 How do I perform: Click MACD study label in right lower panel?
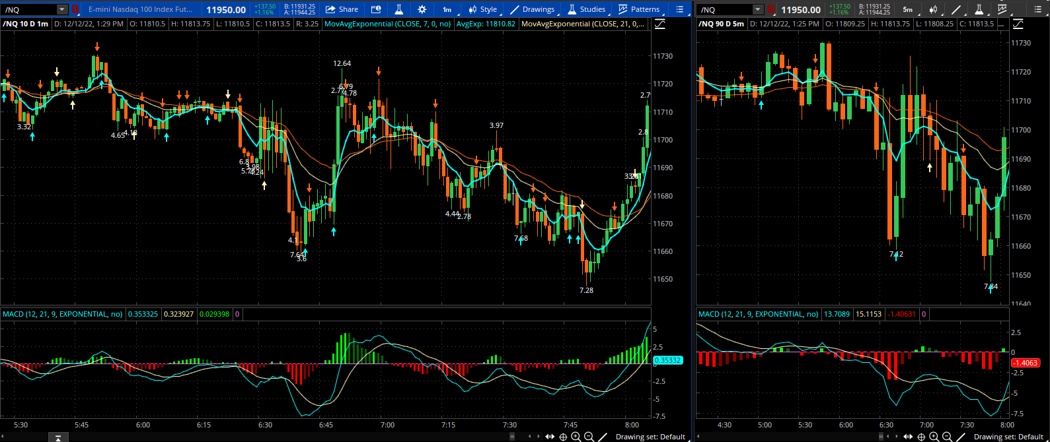point(759,314)
